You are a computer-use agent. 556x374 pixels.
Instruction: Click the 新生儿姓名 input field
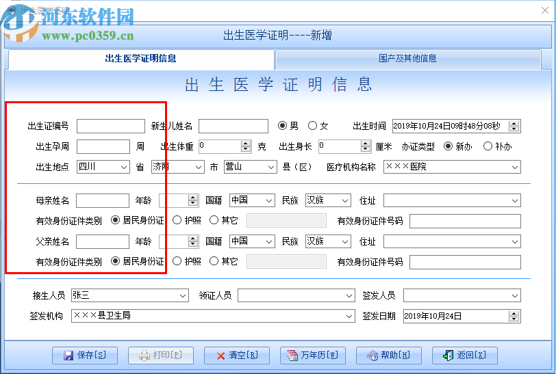pos(233,126)
